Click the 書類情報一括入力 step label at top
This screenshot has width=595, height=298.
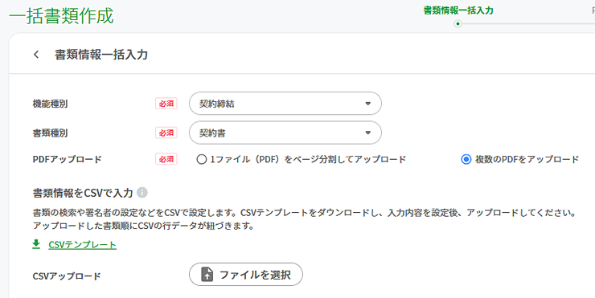[x=458, y=10]
